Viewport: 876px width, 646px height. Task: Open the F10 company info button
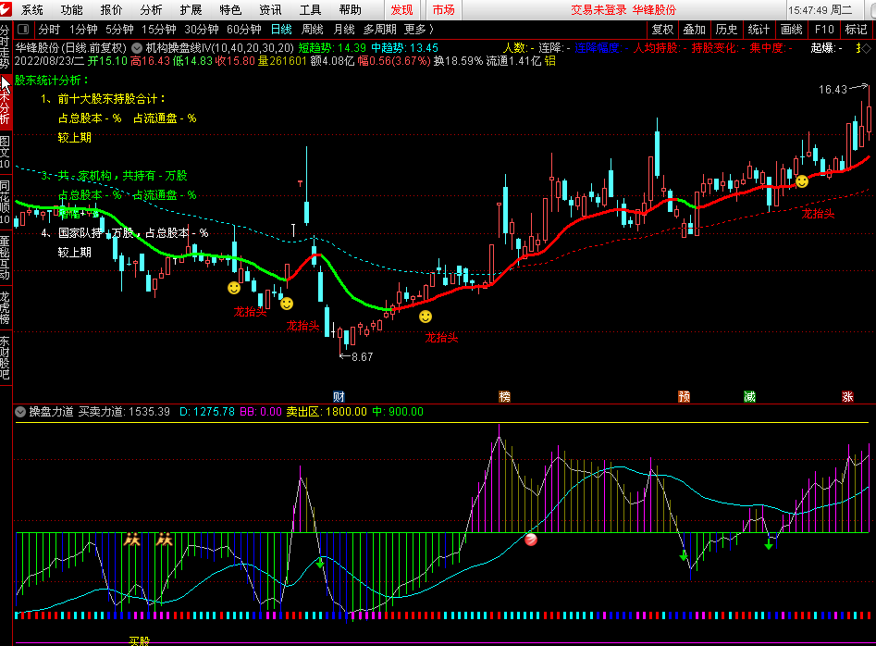(823, 30)
